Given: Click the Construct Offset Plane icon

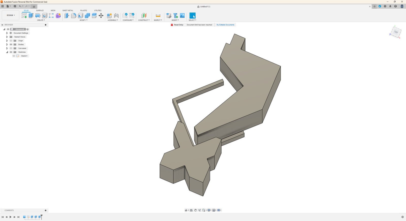Looking at the screenshot, I should tap(144, 15).
